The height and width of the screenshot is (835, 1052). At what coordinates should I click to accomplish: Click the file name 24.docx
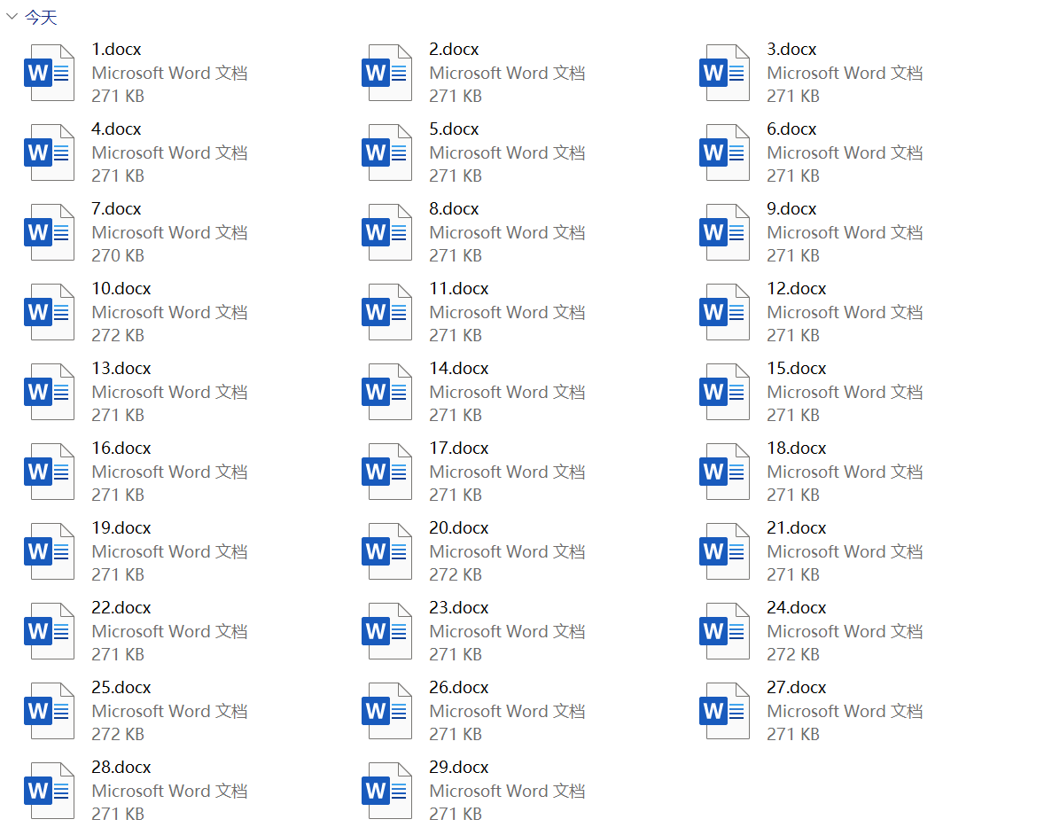click(x=797, y=608)
